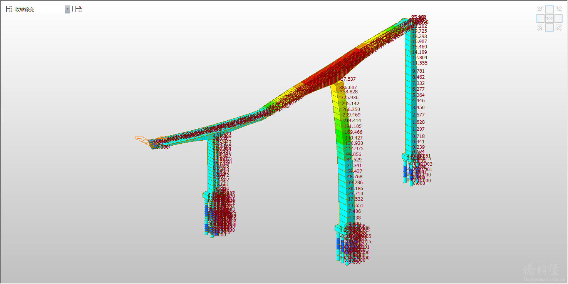Click the value 71.341 label
This screenshot has width=568, height=284.
pos(354,166)
